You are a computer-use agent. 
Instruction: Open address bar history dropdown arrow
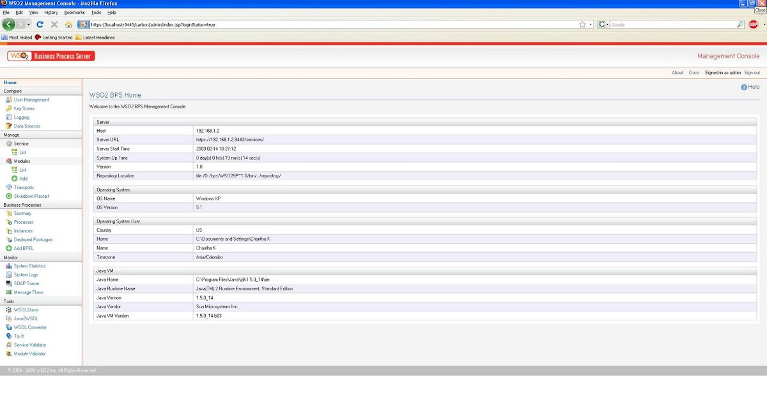coord(591,24)
